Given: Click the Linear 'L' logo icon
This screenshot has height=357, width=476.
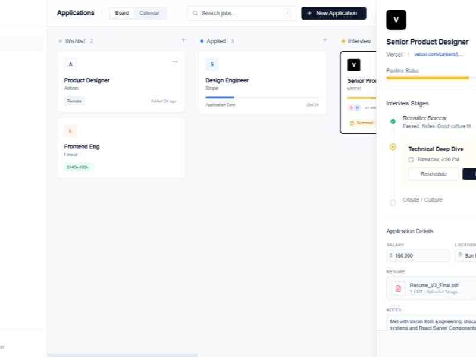Looking at the screenshot, I should coord(70,130).
